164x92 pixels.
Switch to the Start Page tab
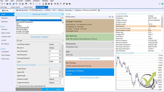[4, 7]
